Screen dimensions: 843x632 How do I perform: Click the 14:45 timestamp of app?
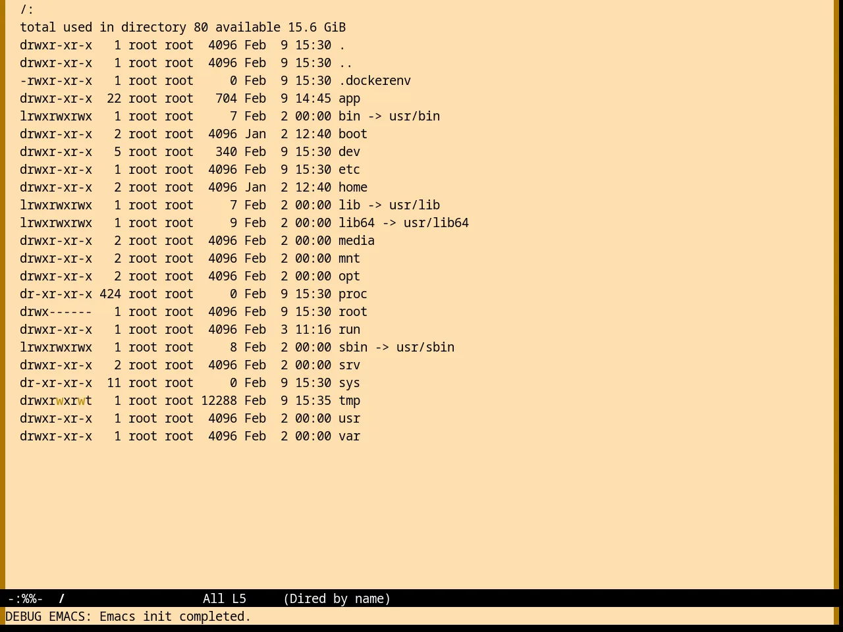point(313,98)
